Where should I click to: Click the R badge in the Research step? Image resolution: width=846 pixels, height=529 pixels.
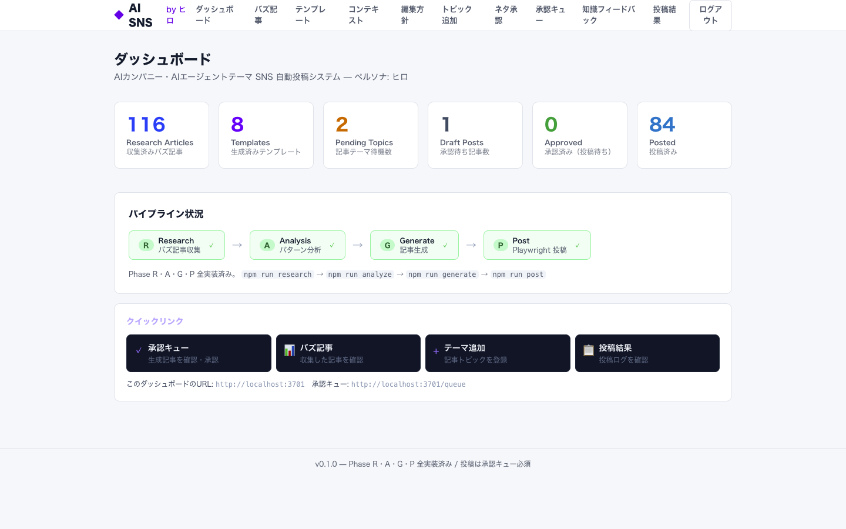pyautogui.click(x=146, y=245)
